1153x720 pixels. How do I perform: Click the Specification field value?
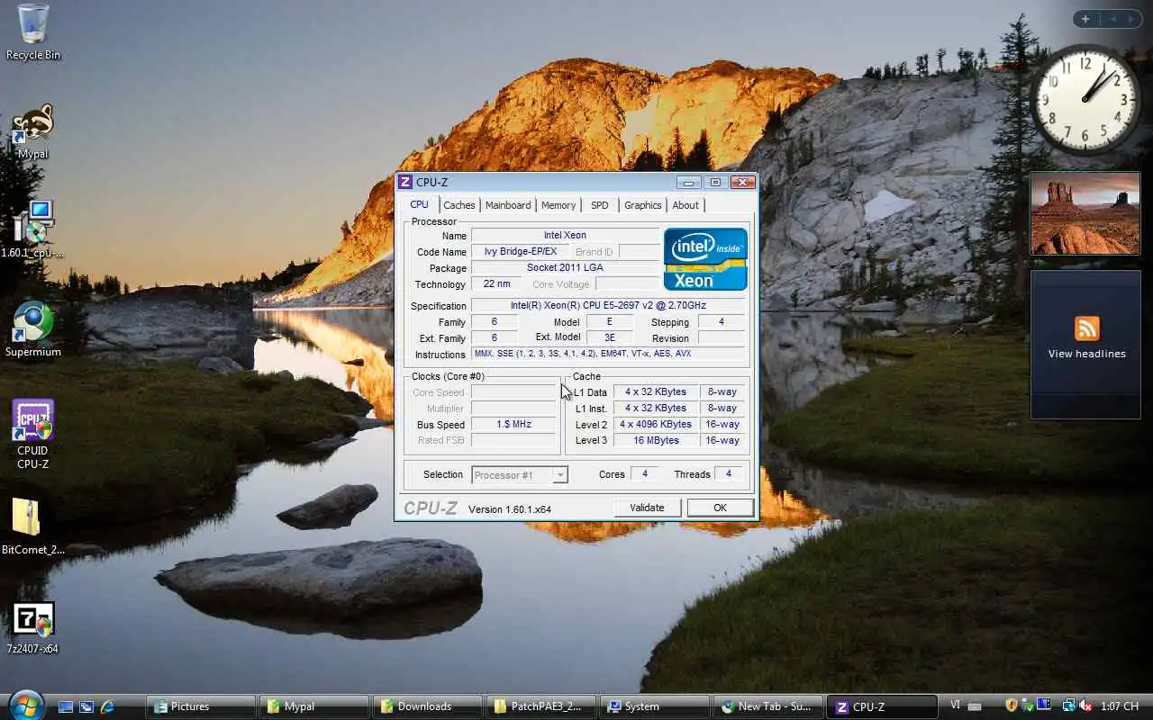tap(608, 306)
